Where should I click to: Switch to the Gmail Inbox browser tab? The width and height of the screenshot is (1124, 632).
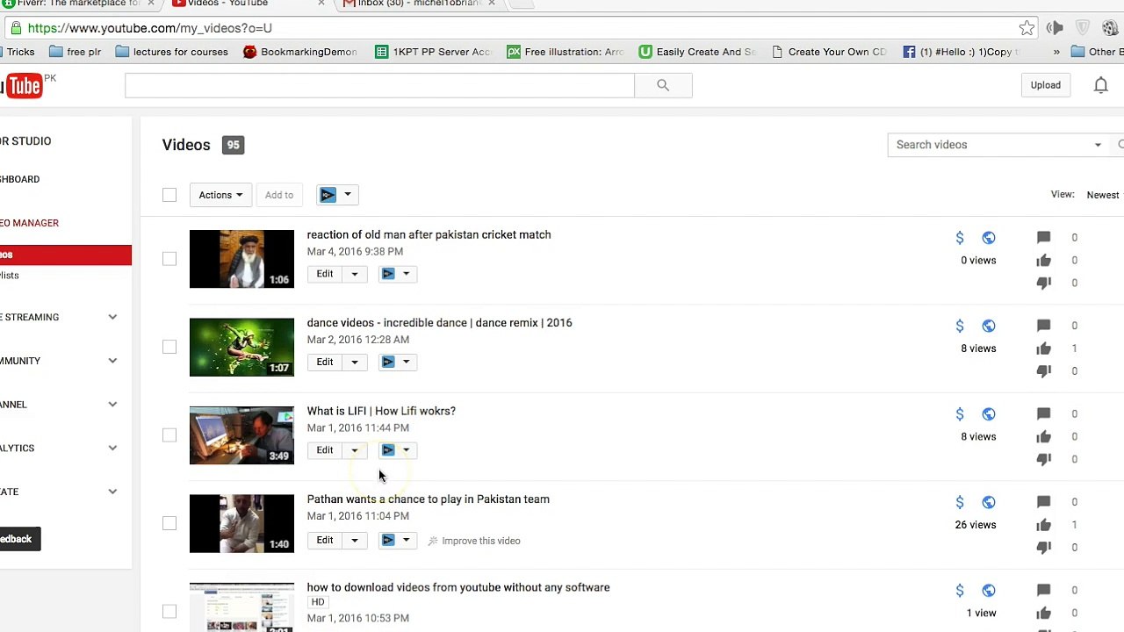coord(420,4)
